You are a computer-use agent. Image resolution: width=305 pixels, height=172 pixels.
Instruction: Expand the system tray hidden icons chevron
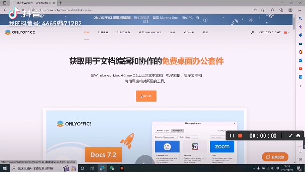pos(254,168)
